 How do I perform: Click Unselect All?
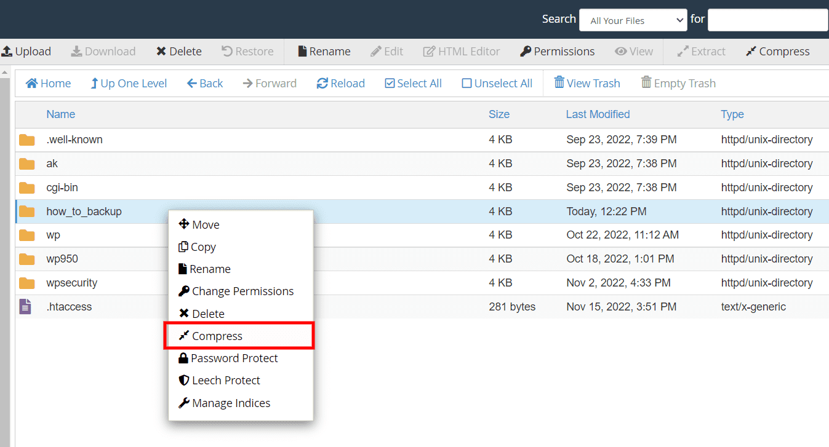tap(497, 83)
